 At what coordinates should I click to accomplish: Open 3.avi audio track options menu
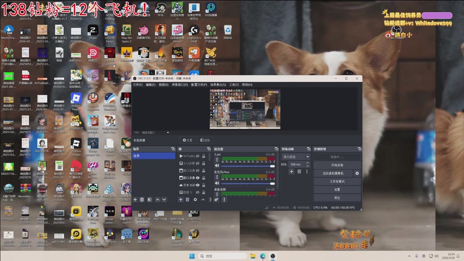(x=217, y=160)
